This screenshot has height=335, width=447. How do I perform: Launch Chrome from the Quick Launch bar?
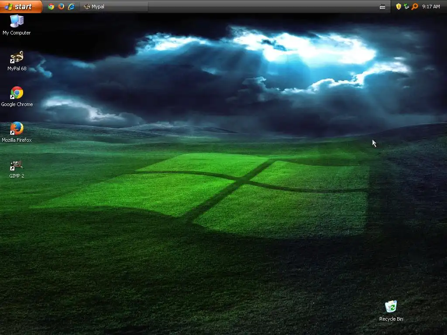(x=51, y=7)
